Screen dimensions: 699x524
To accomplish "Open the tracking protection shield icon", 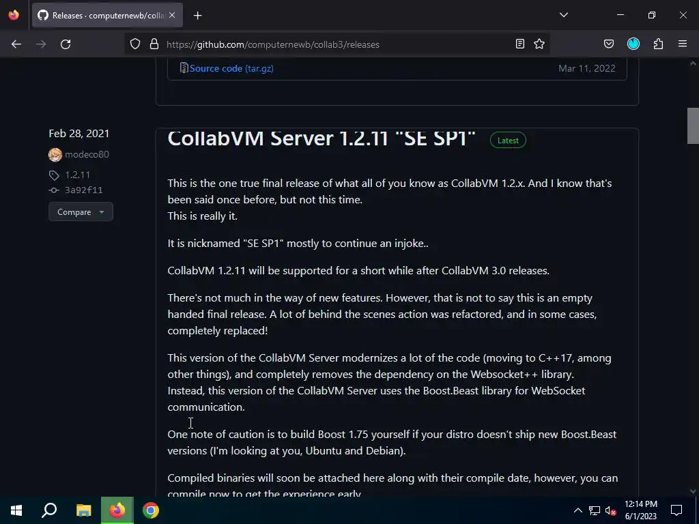I will point(135,44).
